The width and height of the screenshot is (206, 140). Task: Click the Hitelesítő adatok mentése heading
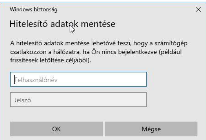pyautogui.click(x=62, y=24)
